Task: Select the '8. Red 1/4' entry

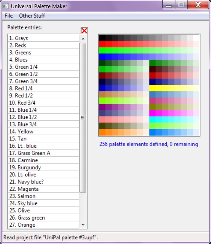Action: tap(44, 88)
